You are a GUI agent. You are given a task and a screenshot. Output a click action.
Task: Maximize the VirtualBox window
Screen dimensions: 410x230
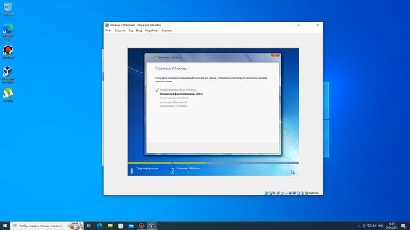point(308,25)
